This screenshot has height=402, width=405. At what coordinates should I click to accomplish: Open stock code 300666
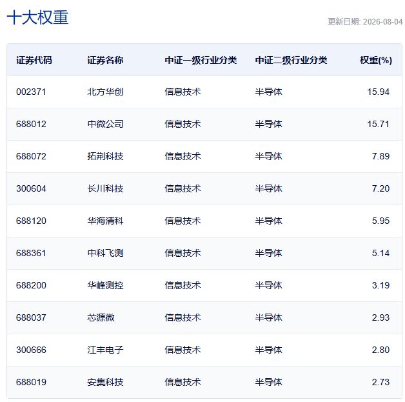[x=31, y=350]
